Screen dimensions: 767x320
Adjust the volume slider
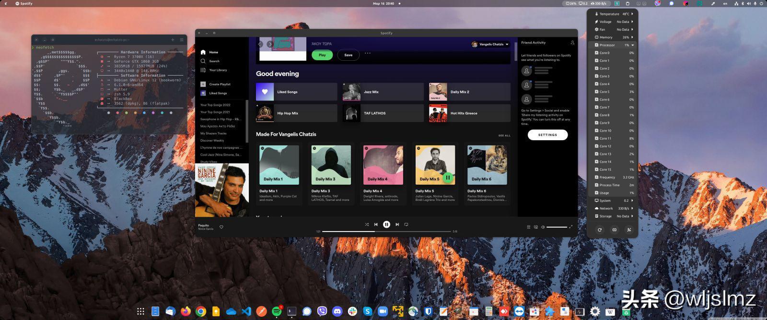(x=557, y=227)
